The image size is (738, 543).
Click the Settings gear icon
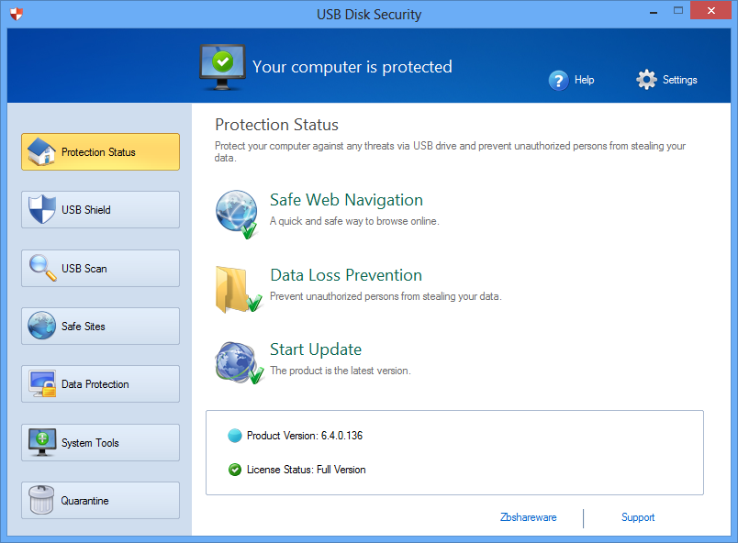click(x=646, y=80)
